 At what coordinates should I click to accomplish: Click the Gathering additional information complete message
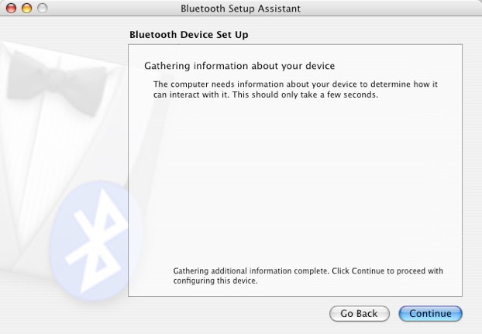click(x=308, y=276)
